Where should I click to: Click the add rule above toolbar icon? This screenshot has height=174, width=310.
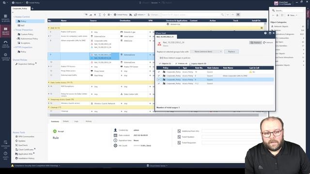click(86, 14)
